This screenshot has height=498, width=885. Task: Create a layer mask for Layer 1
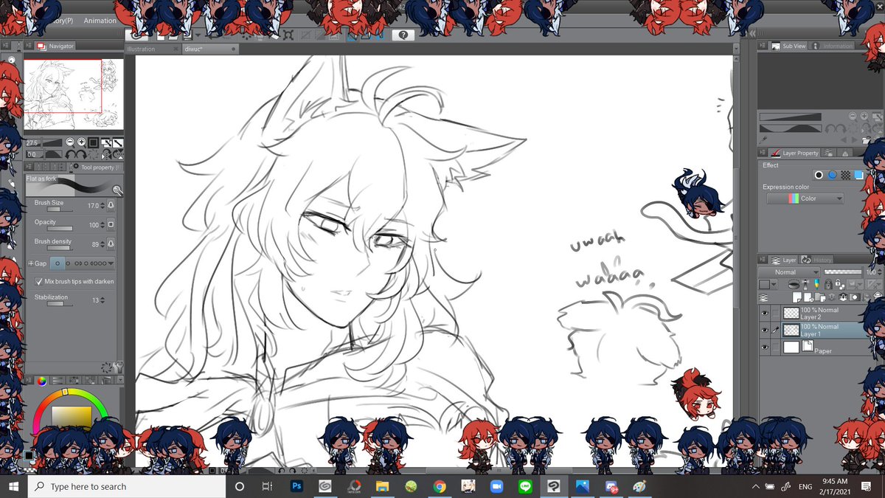[853, 297]
